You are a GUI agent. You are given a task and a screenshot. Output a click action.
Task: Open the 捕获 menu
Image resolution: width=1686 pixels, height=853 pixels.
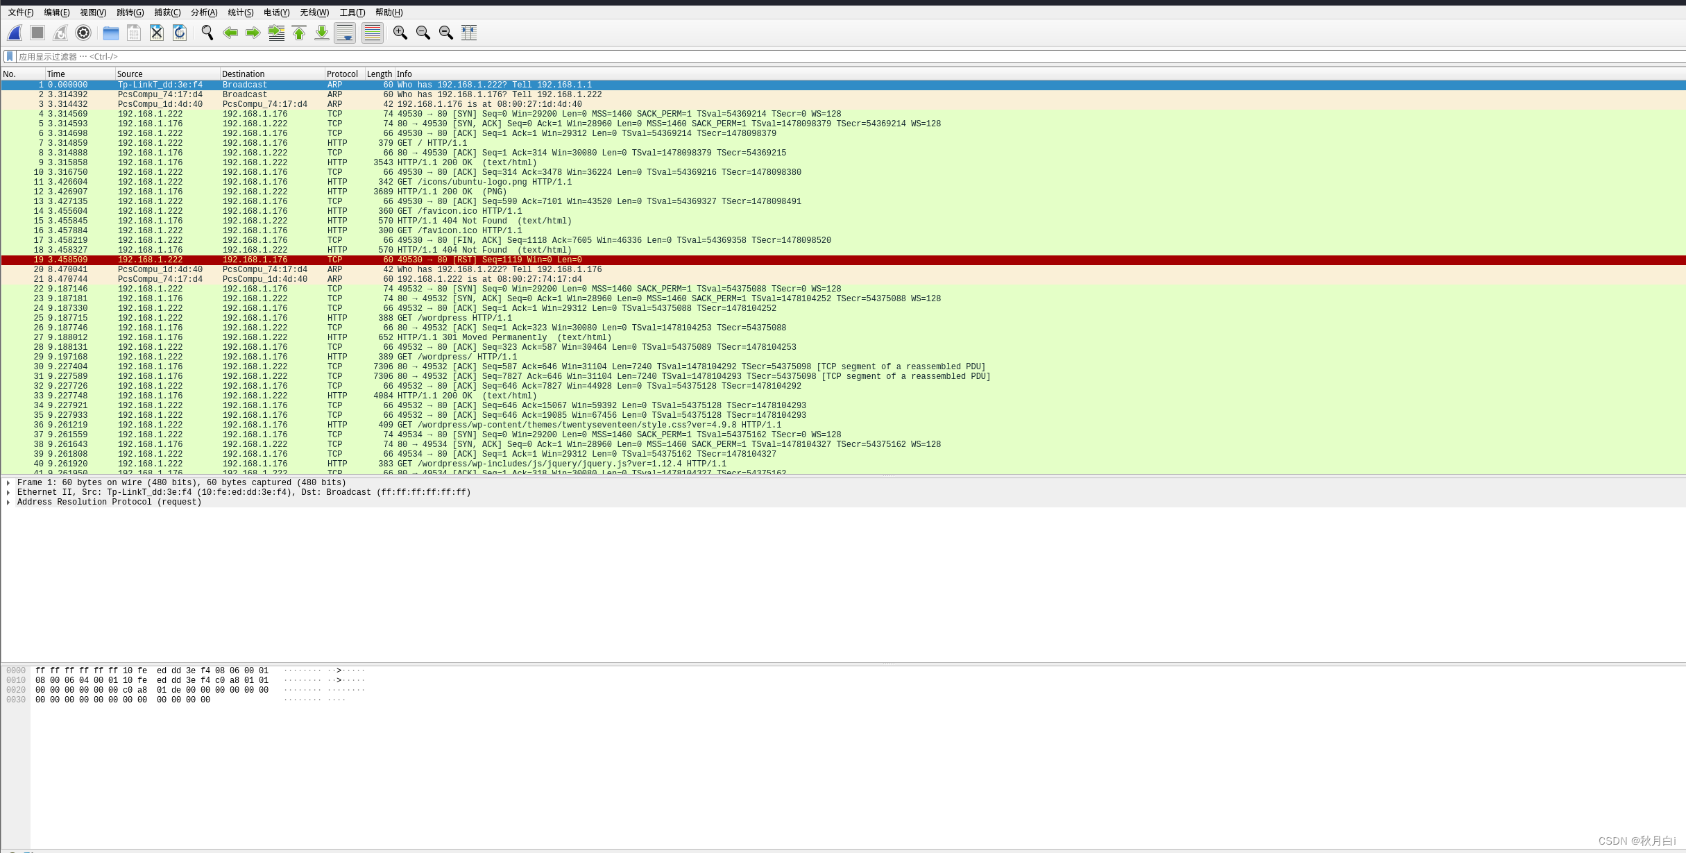click(168, 12)
